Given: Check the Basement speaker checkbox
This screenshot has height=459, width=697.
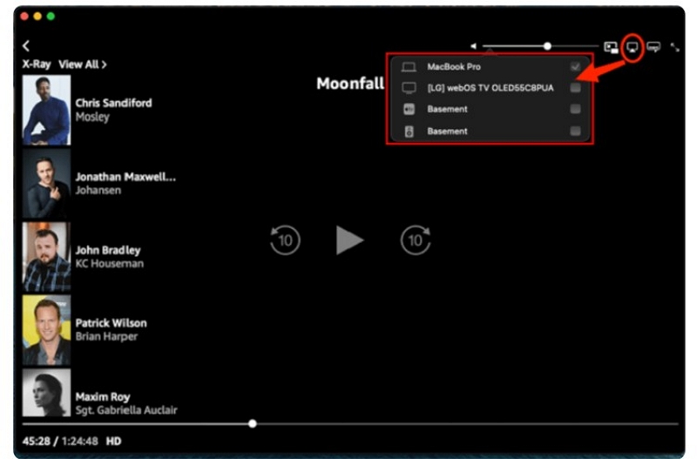Looking at the screenshot, I should [575, 131].
